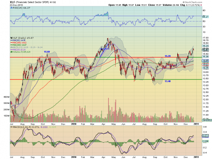Screen dimensions: 212x159
Task: Click the candlestick icon before XLF (Daily)
Action: point(12,38)
